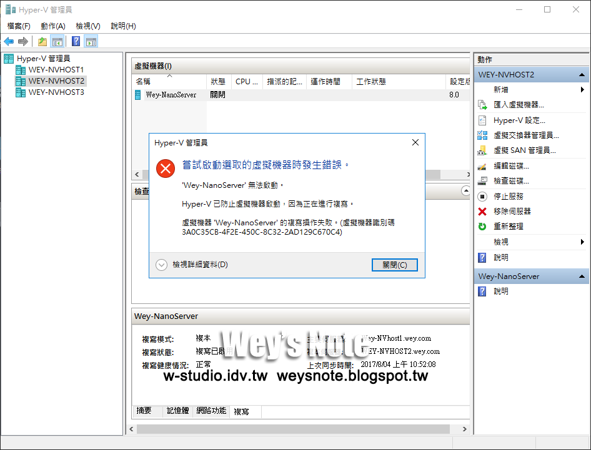Click Hyper-V 設定... action
This screenshot has width=591, height=450.
[x=519, y=120]
